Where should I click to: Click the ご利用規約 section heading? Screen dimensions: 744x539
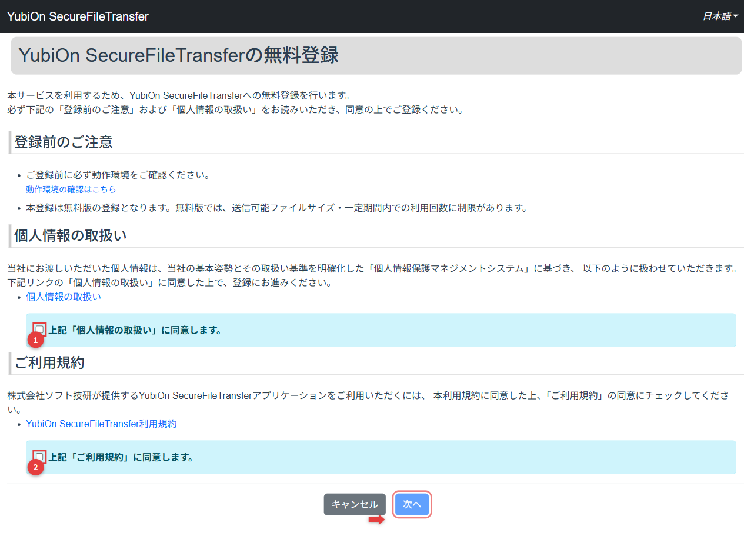click(x=49, y=362)
